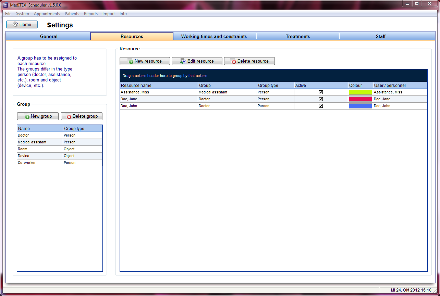Click the blue colour swatch for Doe, John
This screenshot has height=296, width=440.
point(360,106)
